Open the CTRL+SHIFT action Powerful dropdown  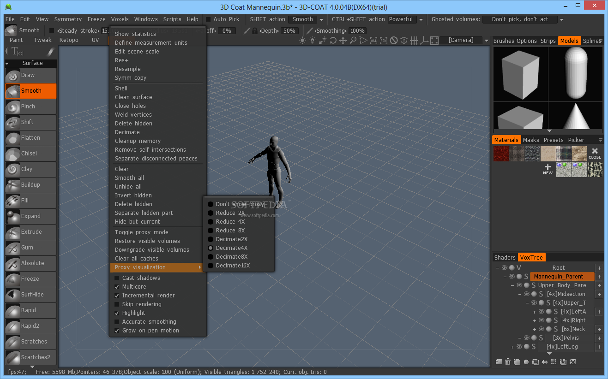pos(421,20)
